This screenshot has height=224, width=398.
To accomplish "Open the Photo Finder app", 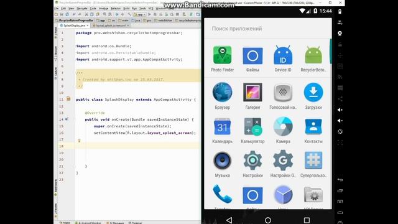I will pyautogui.click(x=222, y=58).
